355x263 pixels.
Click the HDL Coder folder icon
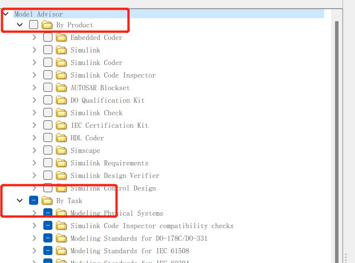(61, 138)
